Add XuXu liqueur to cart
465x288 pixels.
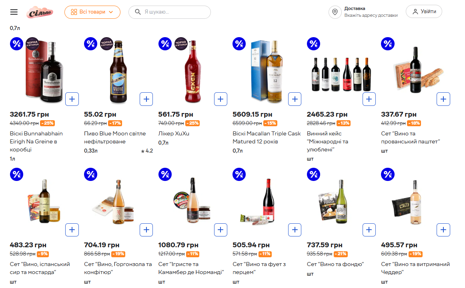[220, 99]
